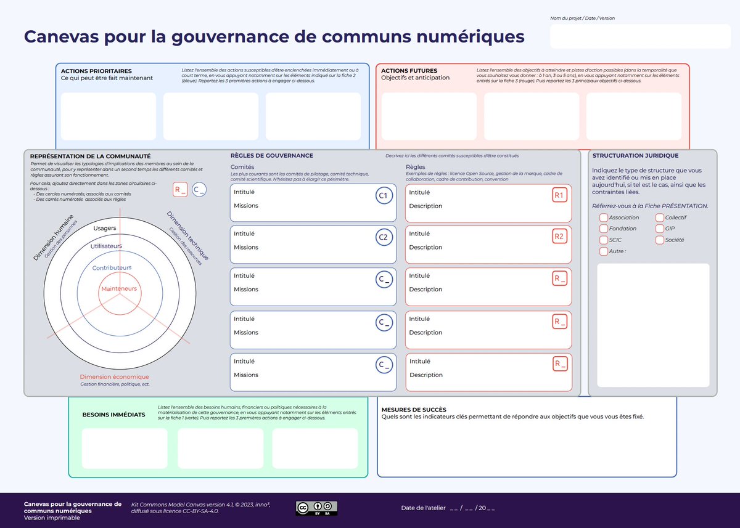Click the C2 committee circle badge
Screen dimensions: 740x528
tap(383, 237)
